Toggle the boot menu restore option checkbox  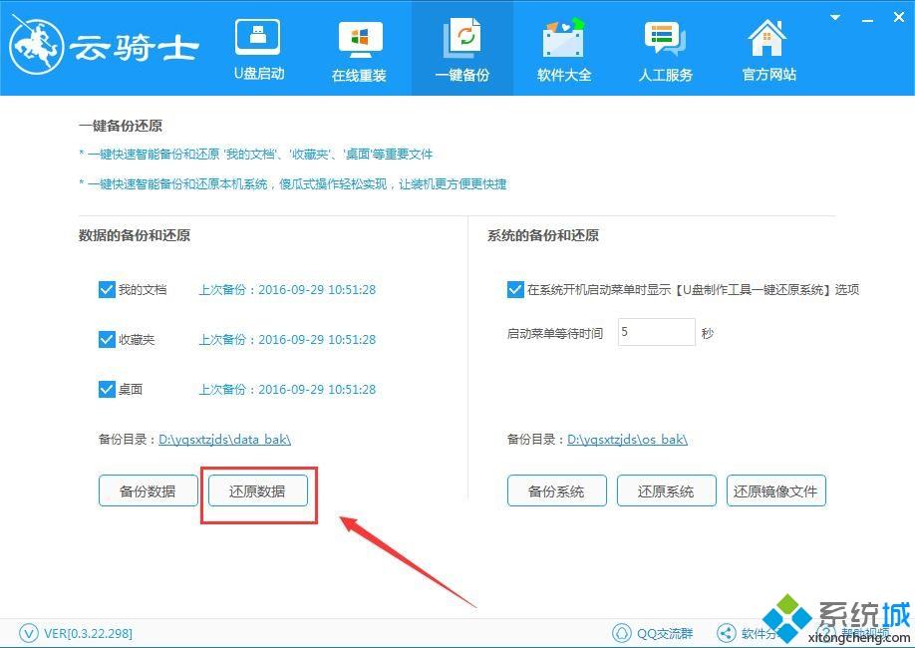point(515,290)
